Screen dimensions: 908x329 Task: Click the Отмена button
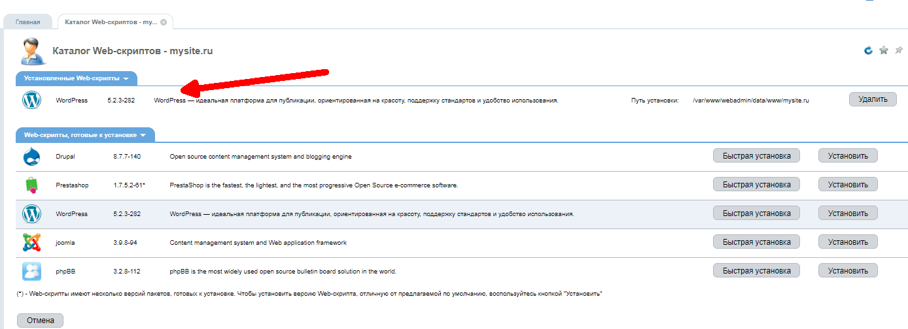coord(40,321)
